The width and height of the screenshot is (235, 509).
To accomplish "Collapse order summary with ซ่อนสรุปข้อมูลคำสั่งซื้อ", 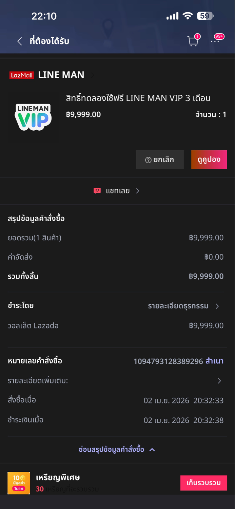I will coord(117,450).
